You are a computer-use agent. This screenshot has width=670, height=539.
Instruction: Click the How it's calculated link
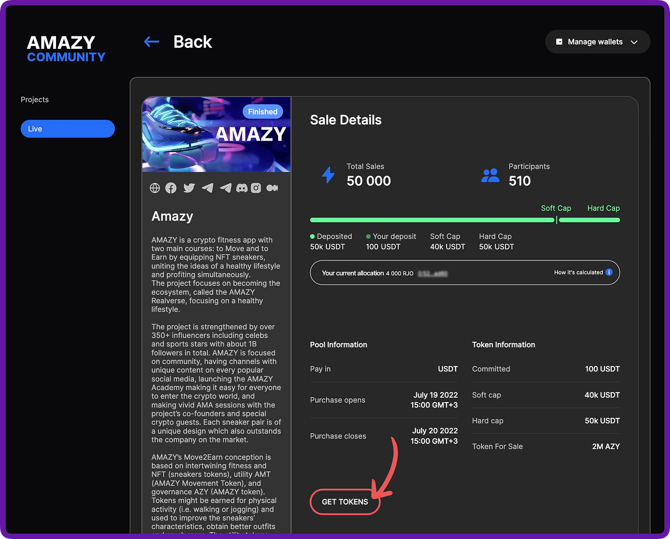coord(578,272)
